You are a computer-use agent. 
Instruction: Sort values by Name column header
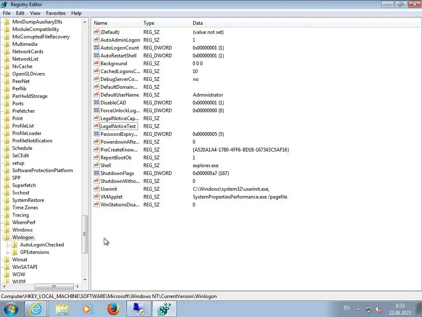point(116,23)
